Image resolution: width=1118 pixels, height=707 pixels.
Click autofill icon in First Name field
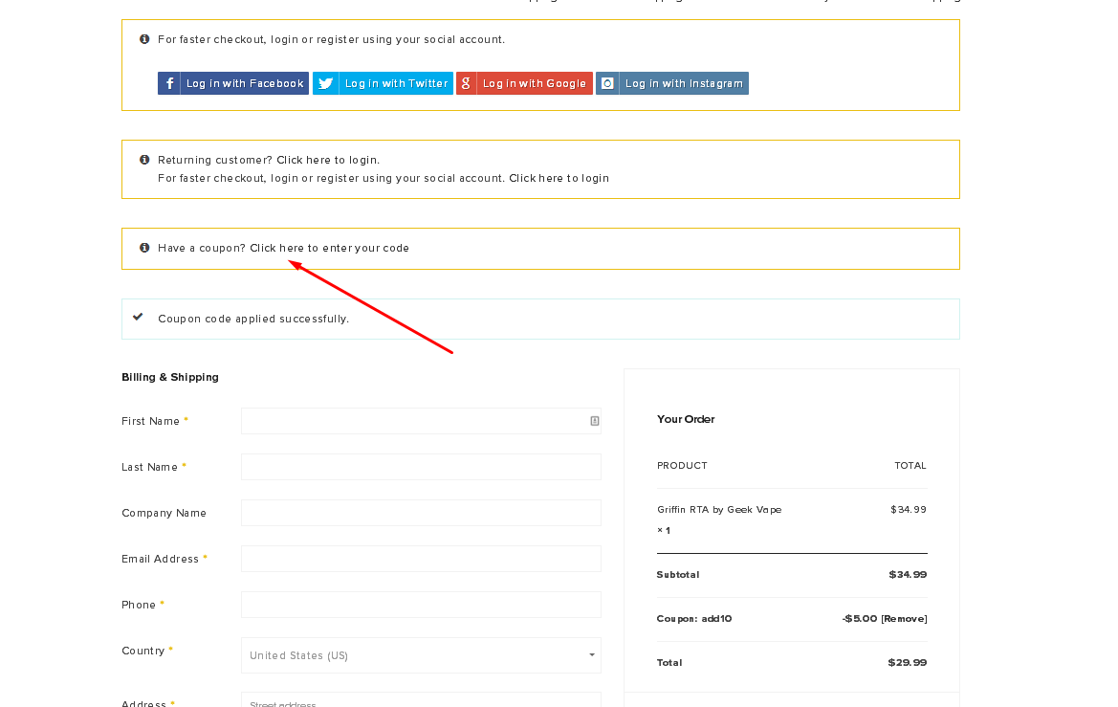point(594,421)
